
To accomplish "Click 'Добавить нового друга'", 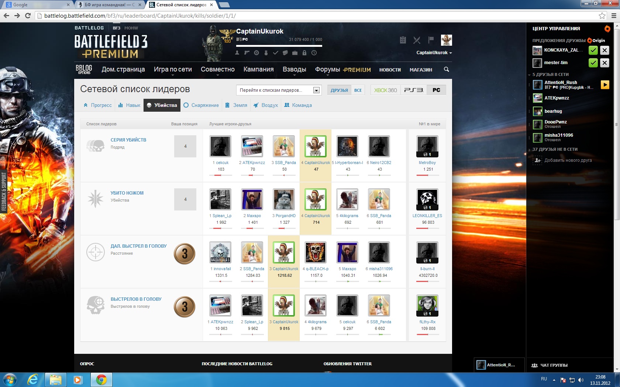I will tap(568, 160).
